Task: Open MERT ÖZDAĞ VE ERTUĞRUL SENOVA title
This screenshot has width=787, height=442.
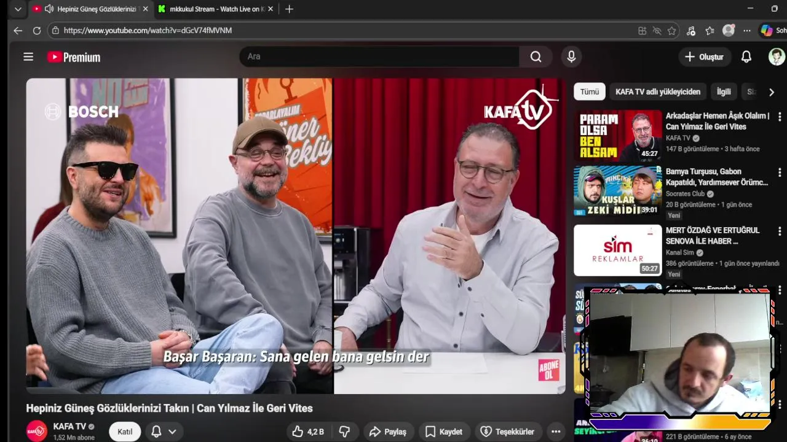Action: [713, 236]
